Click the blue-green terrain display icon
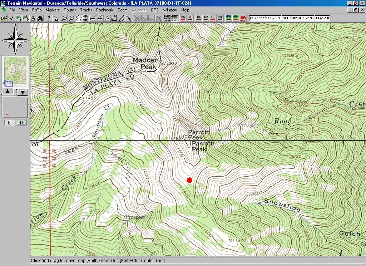Image resolution: width=366 pixels, height=266 pixels. click(229, 18)
